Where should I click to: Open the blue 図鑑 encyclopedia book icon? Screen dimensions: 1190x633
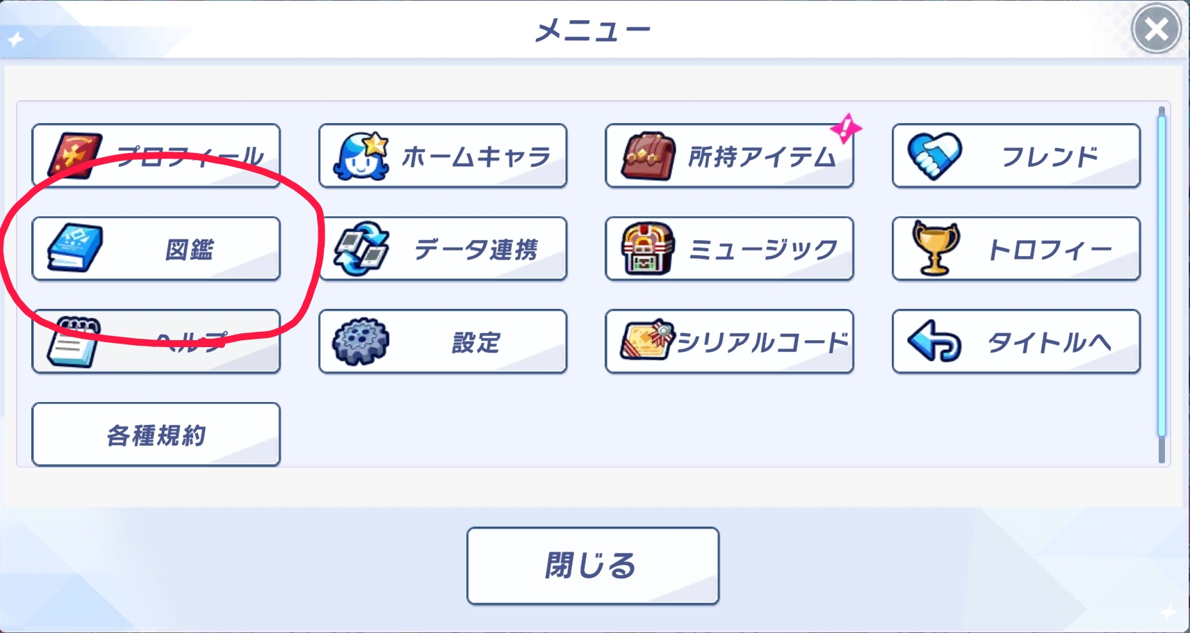click(75, 248)
